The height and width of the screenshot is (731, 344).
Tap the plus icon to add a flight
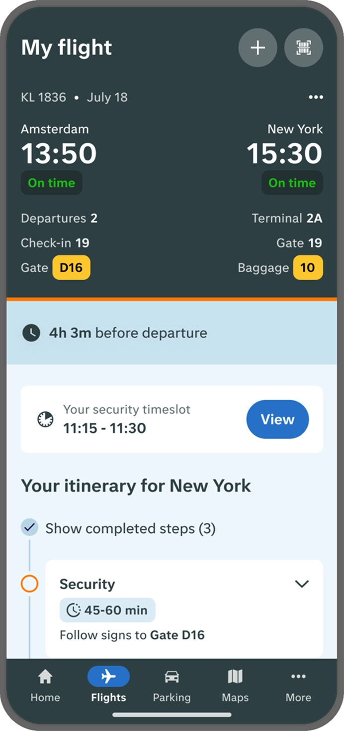258,48
